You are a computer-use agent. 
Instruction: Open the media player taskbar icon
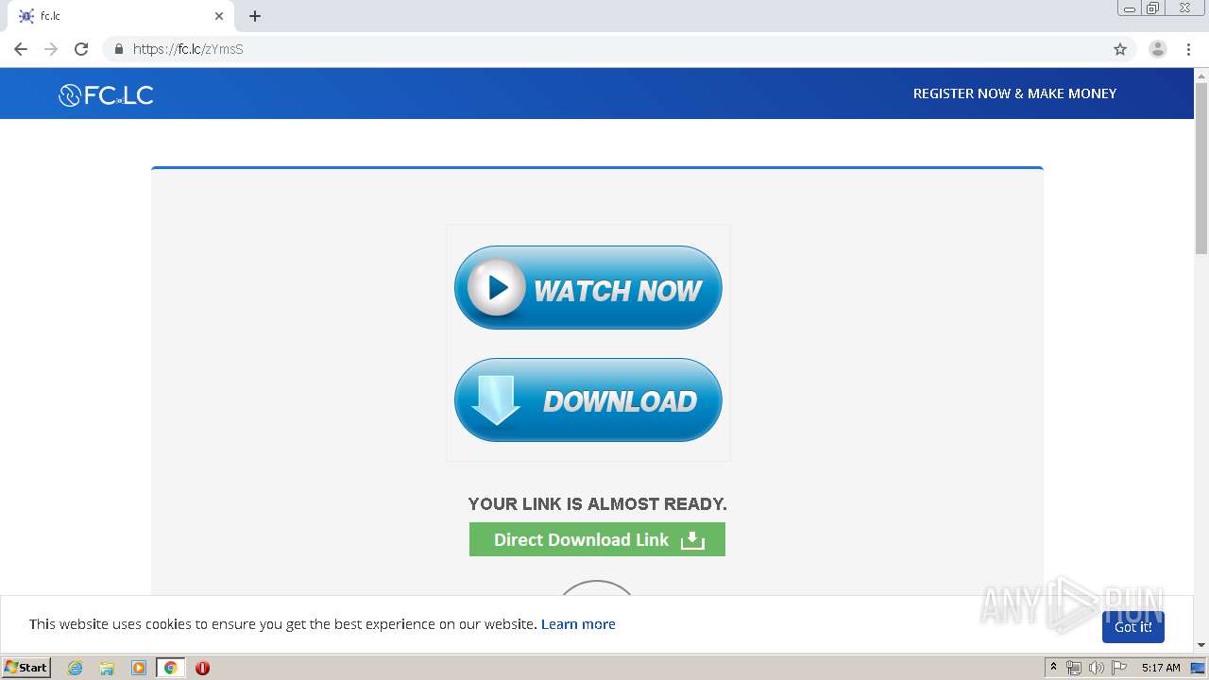(x=139, y=668)
